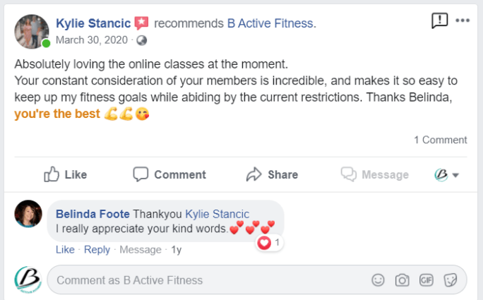Attach a photo using the camera icon
The height and width of the screenshot is (300, 483).
coord(402,280)
